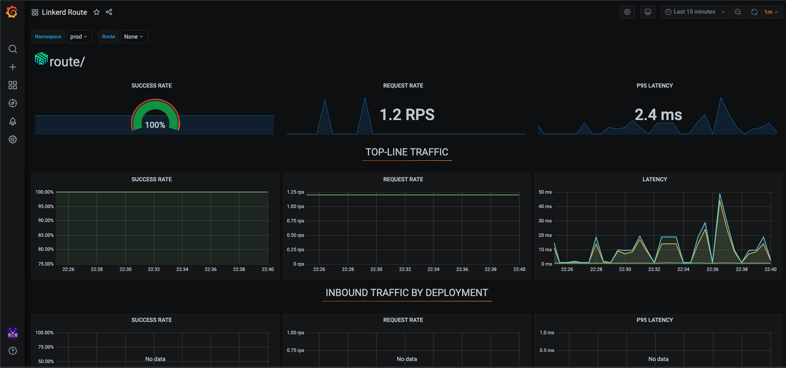Open the Last 15 minutes time picker
Viewport: 786px width, 368px height.
click(x=695, y=12)
